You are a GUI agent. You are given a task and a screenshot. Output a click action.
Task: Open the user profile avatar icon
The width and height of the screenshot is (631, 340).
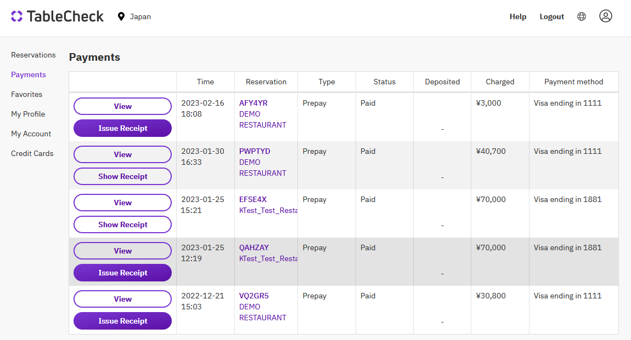(x=605, y=16)
